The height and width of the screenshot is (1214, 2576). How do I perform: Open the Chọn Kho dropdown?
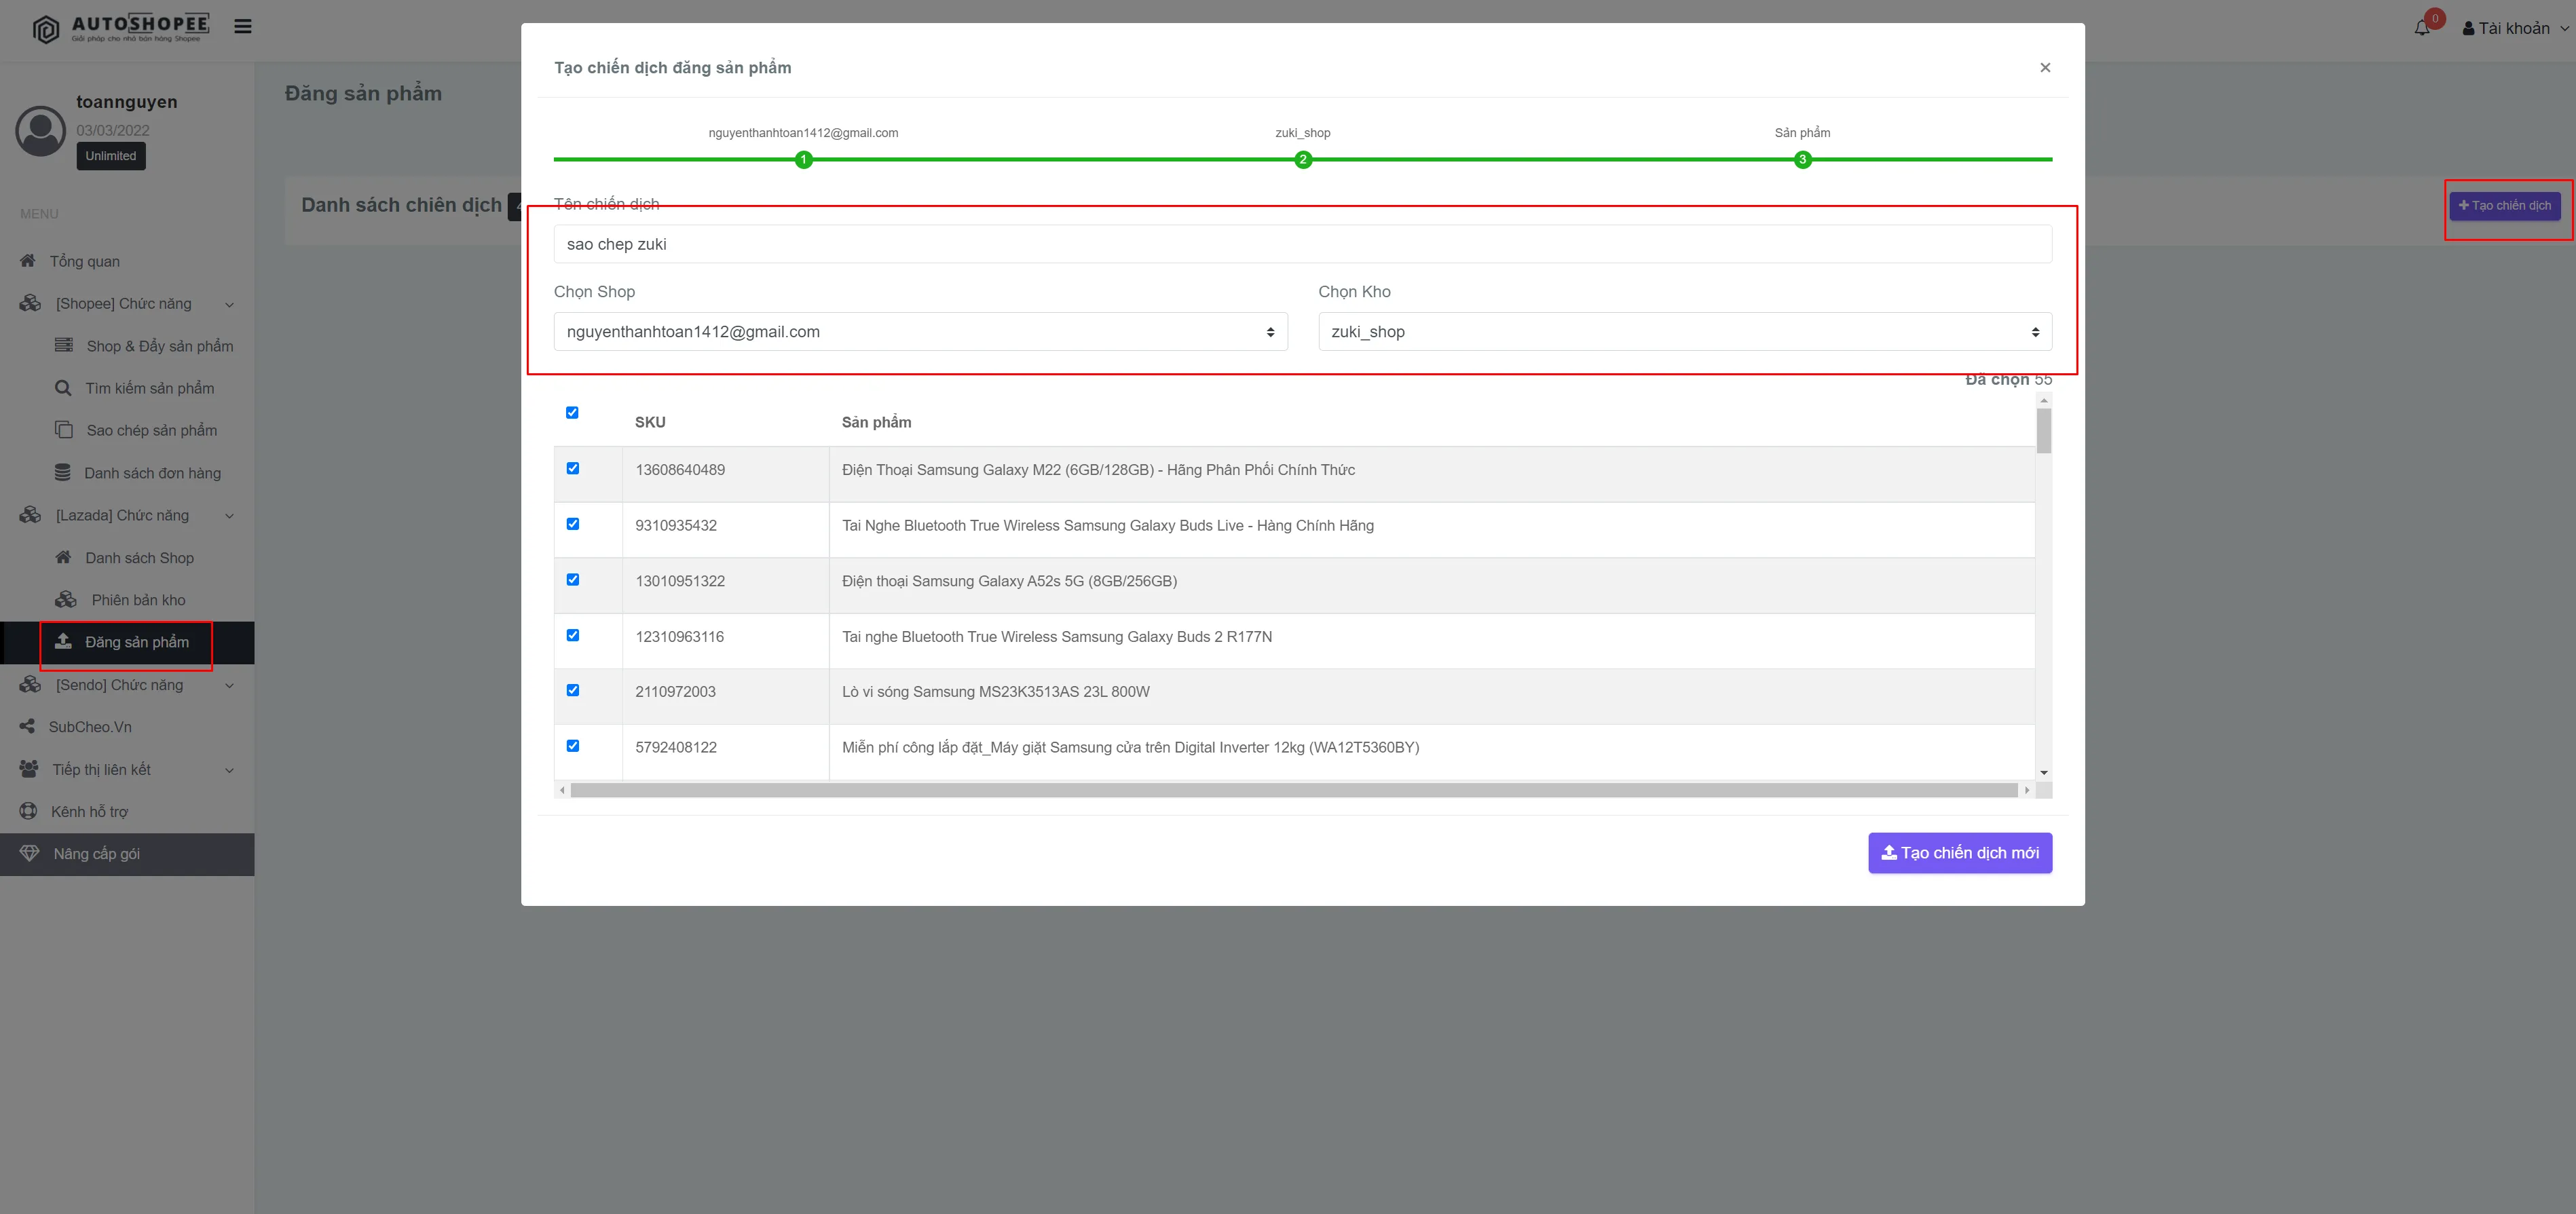click(x=1685, y=332)
